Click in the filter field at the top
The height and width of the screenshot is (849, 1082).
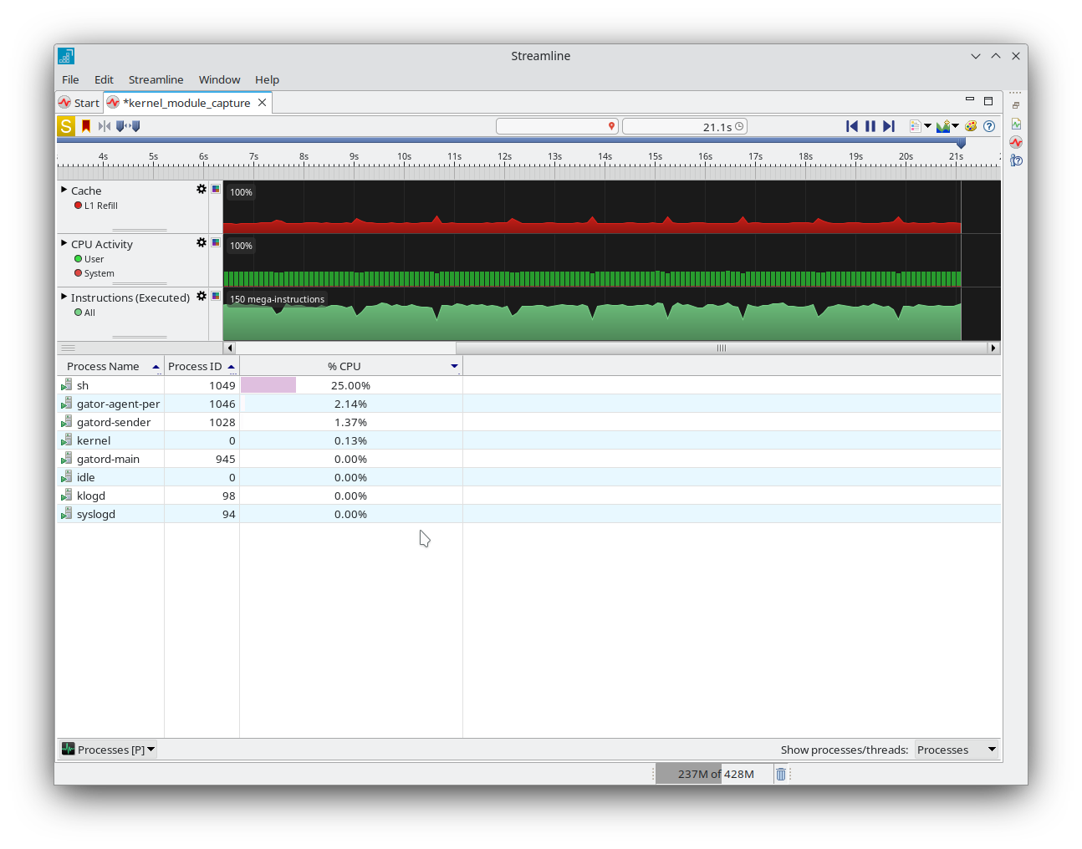coord(552,125)
